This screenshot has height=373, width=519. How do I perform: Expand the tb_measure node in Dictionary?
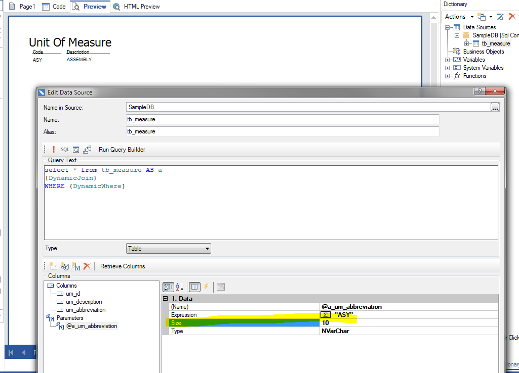[466, 43]
